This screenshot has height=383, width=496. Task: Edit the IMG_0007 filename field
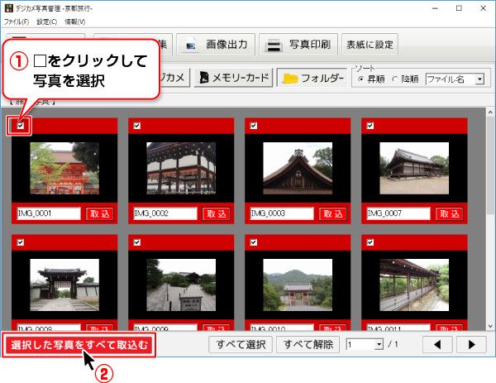pyautogui.click(x=398, y=213)
